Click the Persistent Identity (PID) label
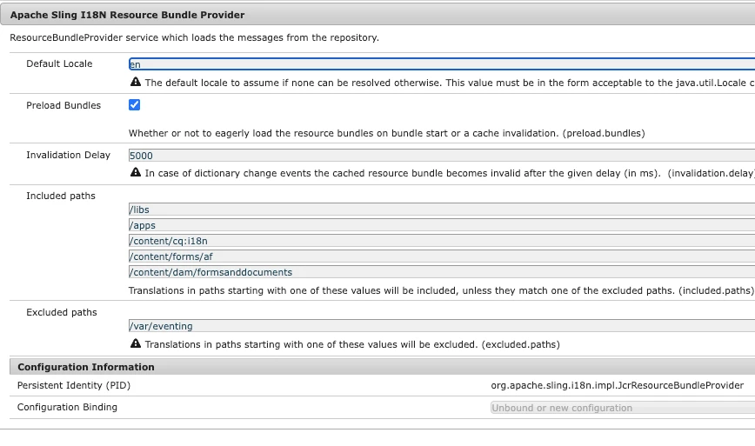755x446 pixels. [x=74, y=385]
